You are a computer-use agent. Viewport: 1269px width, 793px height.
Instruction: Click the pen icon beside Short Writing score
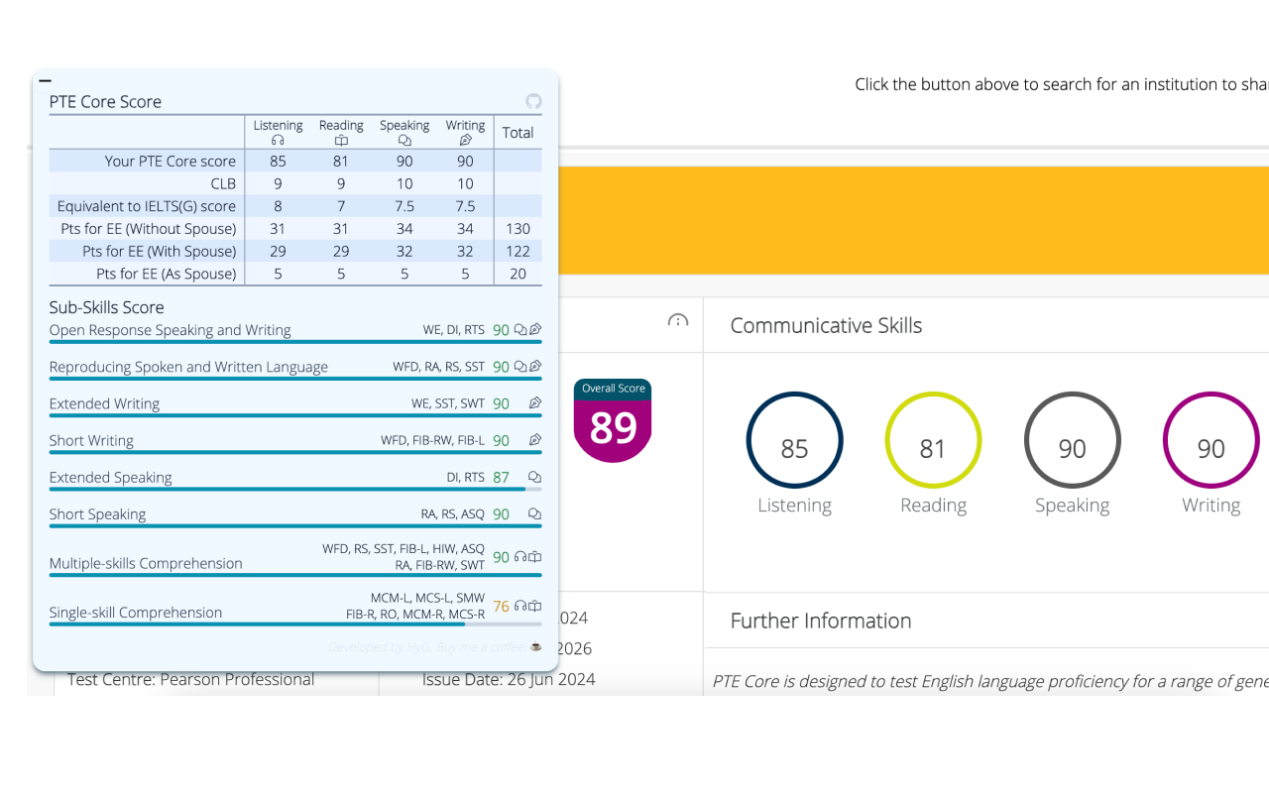[534, 439]
